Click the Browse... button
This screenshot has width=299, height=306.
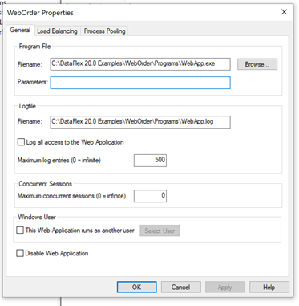(257, 64)
